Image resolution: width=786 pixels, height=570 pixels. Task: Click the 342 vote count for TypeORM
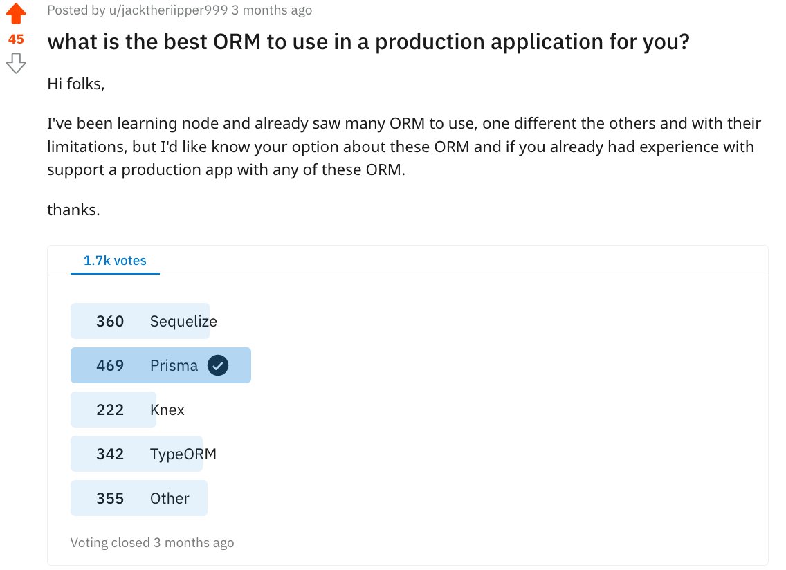(110, 454)
